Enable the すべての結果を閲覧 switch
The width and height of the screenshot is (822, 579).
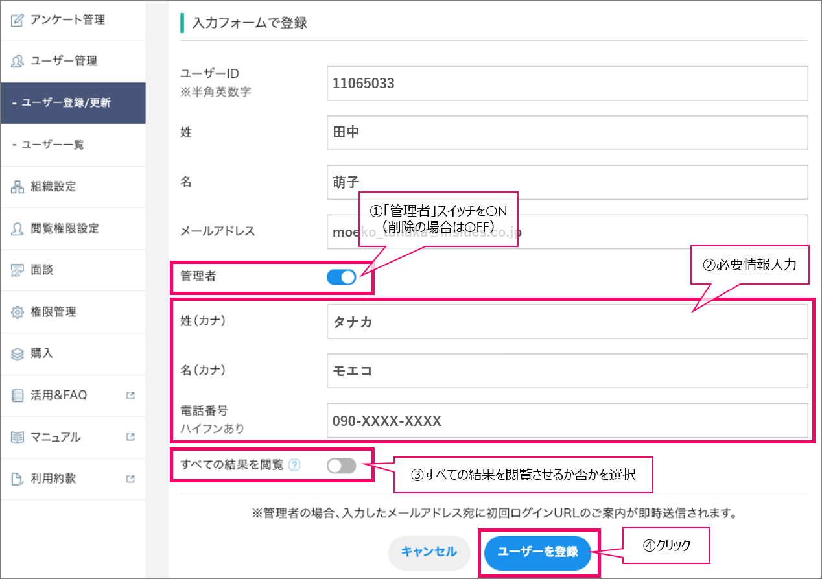[x=342, y=466]
